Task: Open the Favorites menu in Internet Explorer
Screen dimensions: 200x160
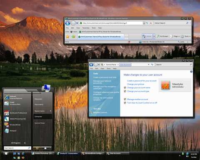Action: coord(86,28)
